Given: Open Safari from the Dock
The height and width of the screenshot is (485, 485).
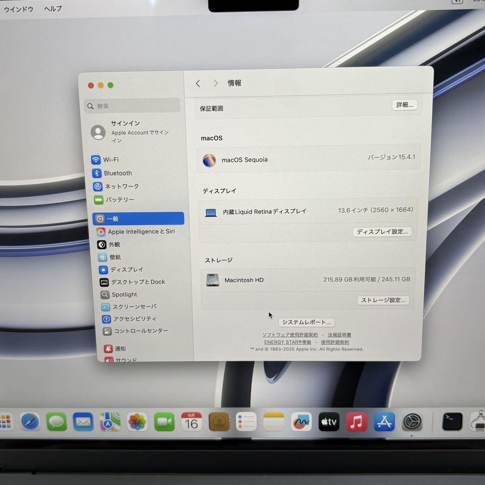Looking at the screenshot, I should point(30,421).
